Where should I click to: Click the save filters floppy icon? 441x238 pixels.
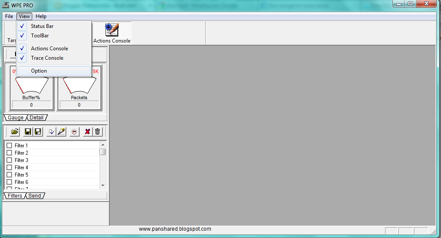pyautogui.click(x=28, y=131)
